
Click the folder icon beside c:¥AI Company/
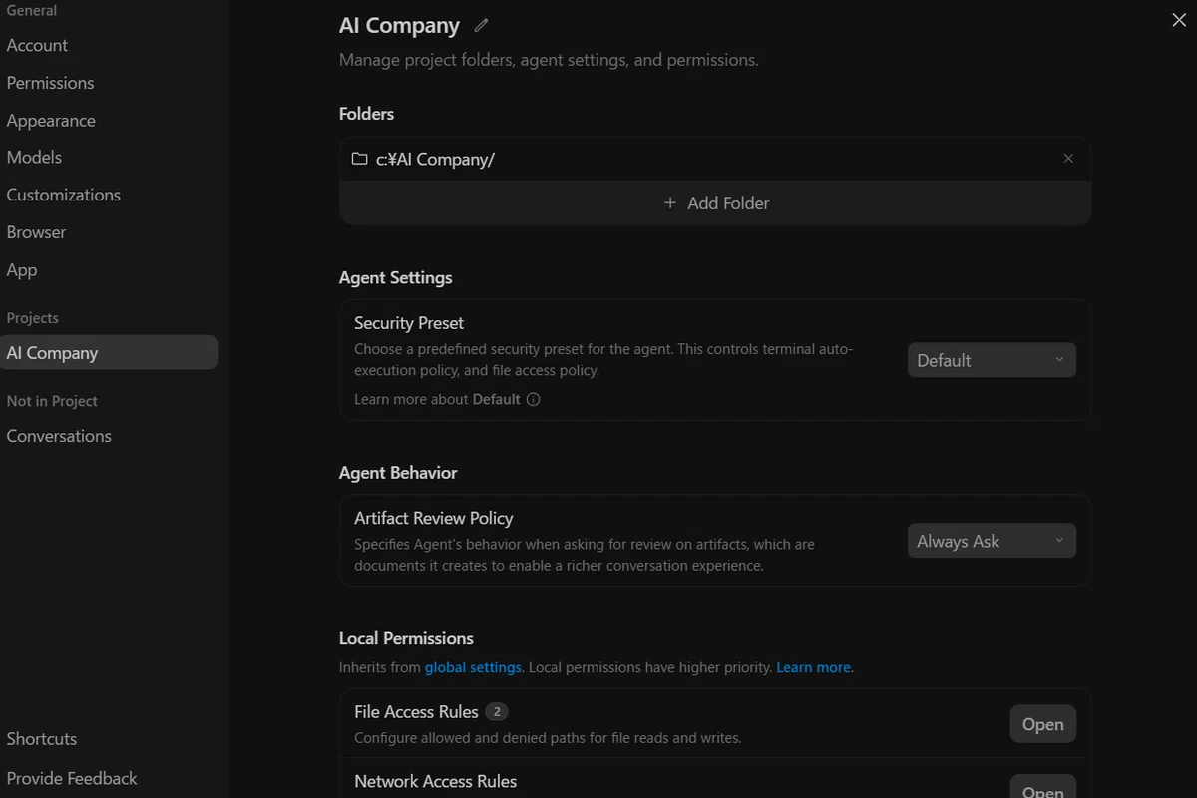click(359, 159)
